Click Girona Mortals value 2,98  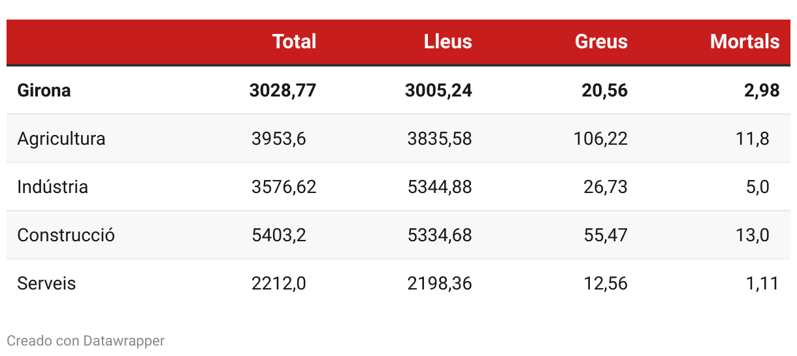coord(762,91)
